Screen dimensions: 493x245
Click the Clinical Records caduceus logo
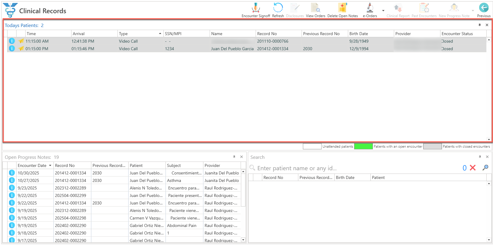tap(10, 10)
